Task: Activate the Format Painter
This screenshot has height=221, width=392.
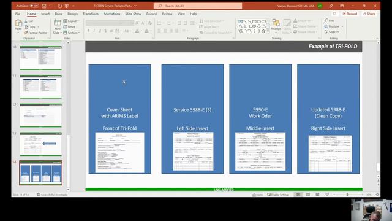Action: 36,33
